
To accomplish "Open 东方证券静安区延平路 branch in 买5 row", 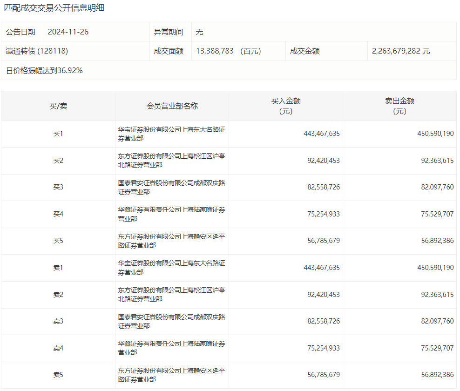I will click(171, 241).
